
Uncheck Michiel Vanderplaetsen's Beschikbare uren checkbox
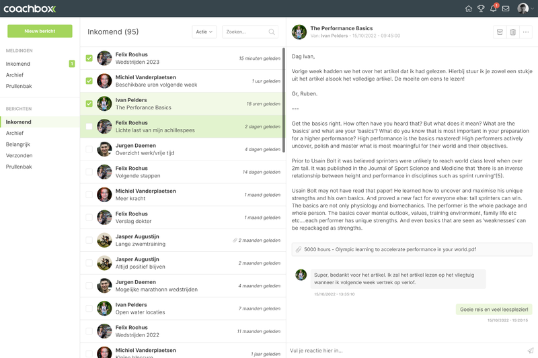(x=89, y=81)
